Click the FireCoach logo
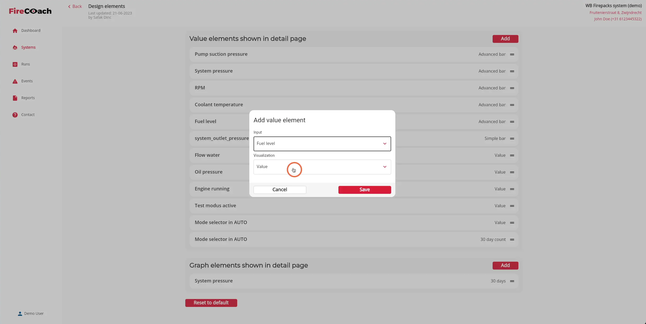The width and height of the screenshot is (646, 324). point(30,11)
